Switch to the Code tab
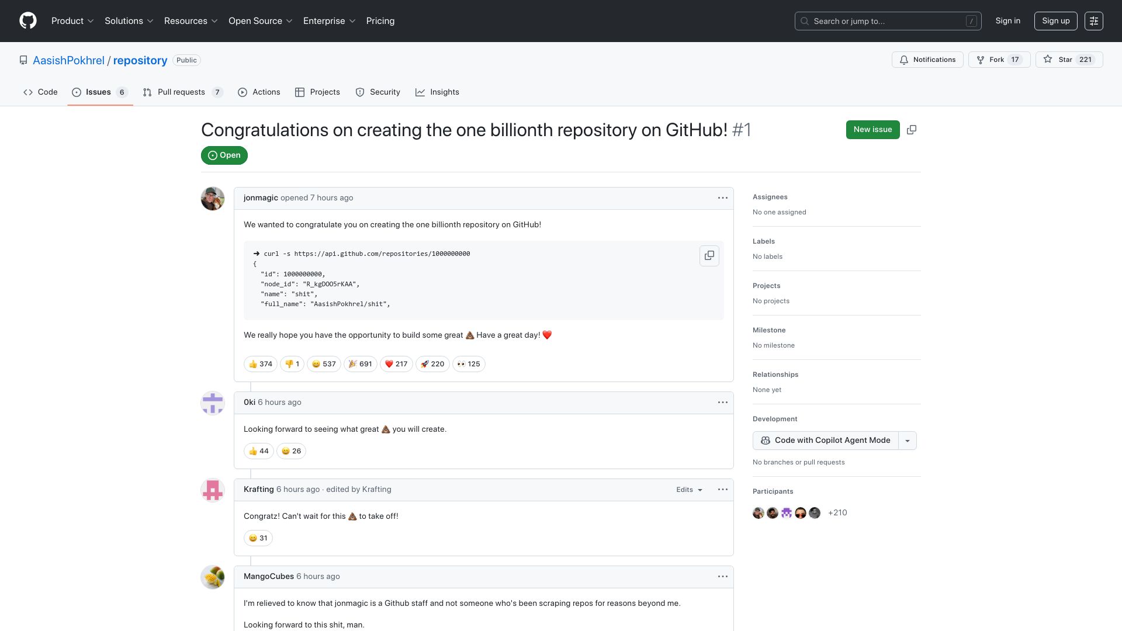 pyautogui.click(x=40, y=92)
